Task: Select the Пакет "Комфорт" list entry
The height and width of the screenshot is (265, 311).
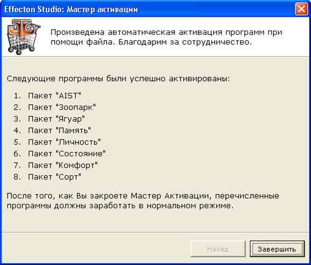Action: 63,165
